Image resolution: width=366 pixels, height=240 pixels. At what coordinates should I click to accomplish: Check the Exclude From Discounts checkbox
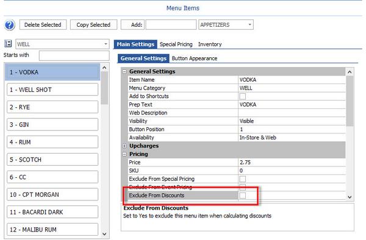point(243,196)
